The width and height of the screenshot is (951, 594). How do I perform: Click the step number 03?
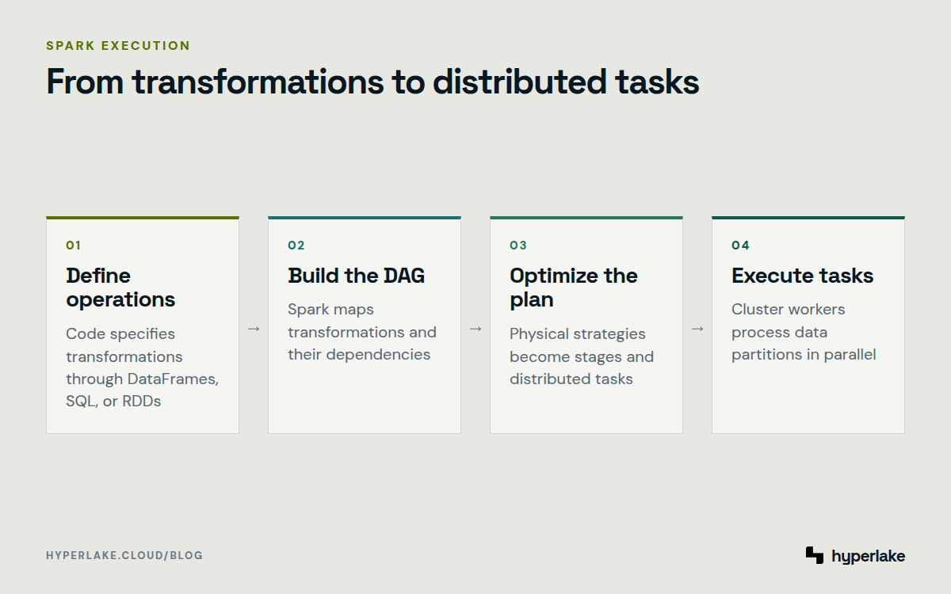click(518, 246)
